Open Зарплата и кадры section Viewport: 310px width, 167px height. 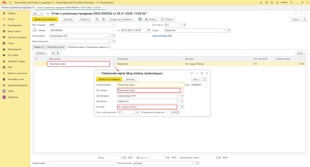point(16,61)
